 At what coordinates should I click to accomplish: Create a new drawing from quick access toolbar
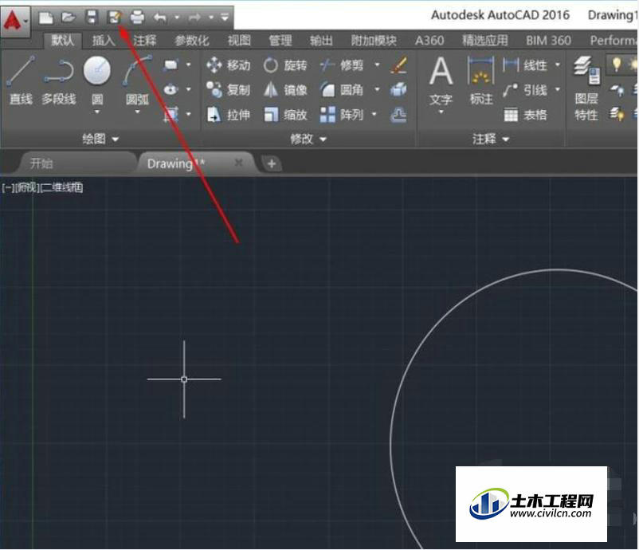(x=45, y=18)
